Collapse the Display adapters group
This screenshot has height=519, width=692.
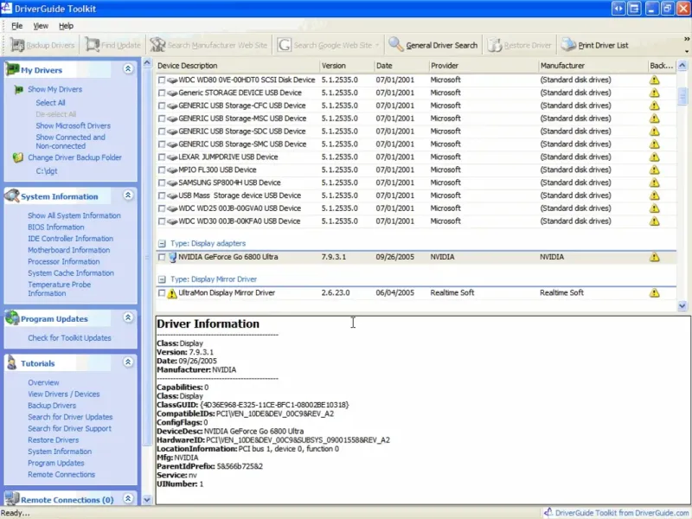tap(162, 244)
